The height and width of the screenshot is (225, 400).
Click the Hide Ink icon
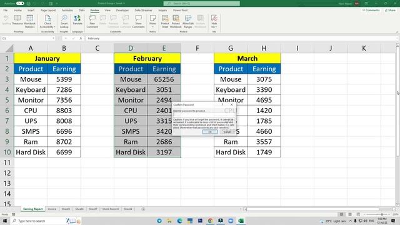(x=214, y=18)
